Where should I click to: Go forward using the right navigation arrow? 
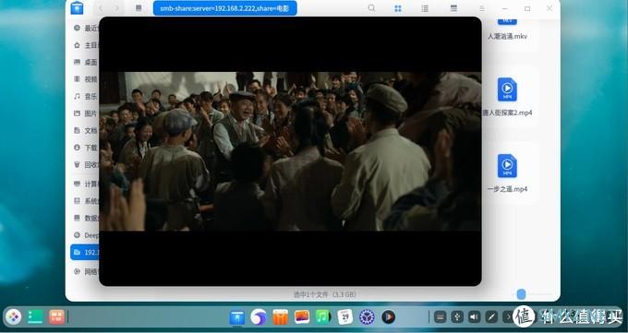tap(116, 8)
